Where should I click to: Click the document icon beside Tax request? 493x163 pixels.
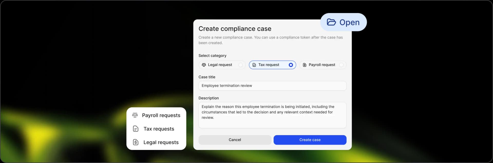tap(254, 65)
